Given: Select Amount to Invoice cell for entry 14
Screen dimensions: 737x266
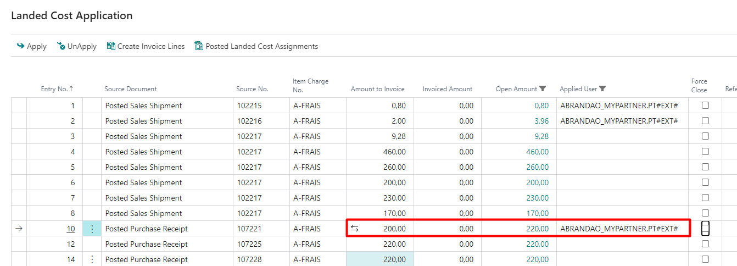Looking at the screenshot, I should pos(380,259).
